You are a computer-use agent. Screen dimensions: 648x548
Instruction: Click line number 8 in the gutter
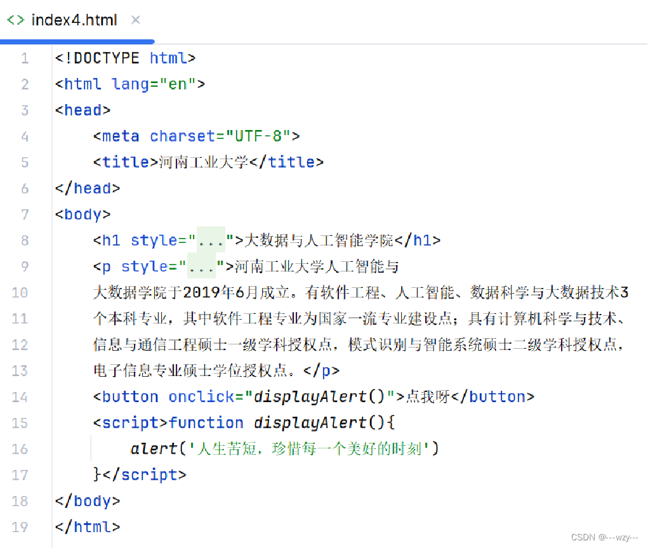pos(25,240)
